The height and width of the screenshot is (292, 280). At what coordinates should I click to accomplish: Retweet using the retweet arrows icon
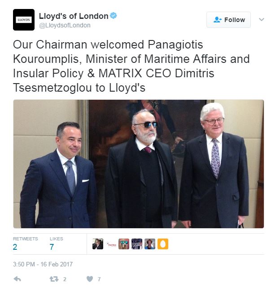54,279
